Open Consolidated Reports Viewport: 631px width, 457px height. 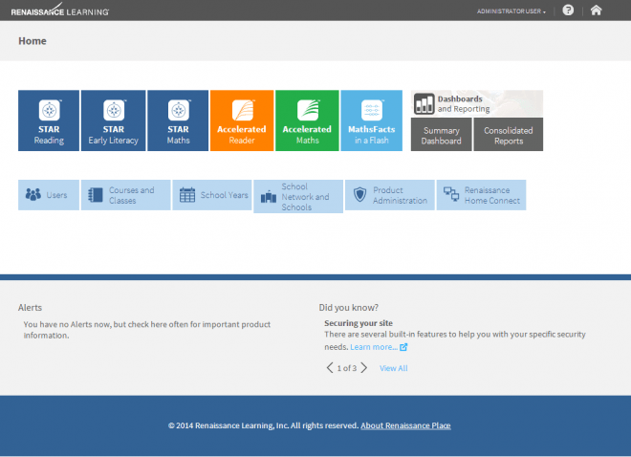point(509,135)
